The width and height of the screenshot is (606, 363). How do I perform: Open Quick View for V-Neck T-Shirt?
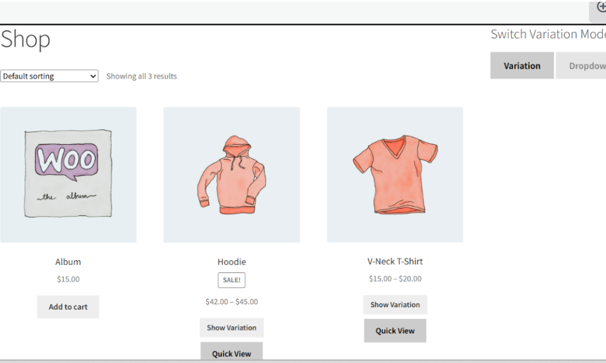[x=395, y=330]
